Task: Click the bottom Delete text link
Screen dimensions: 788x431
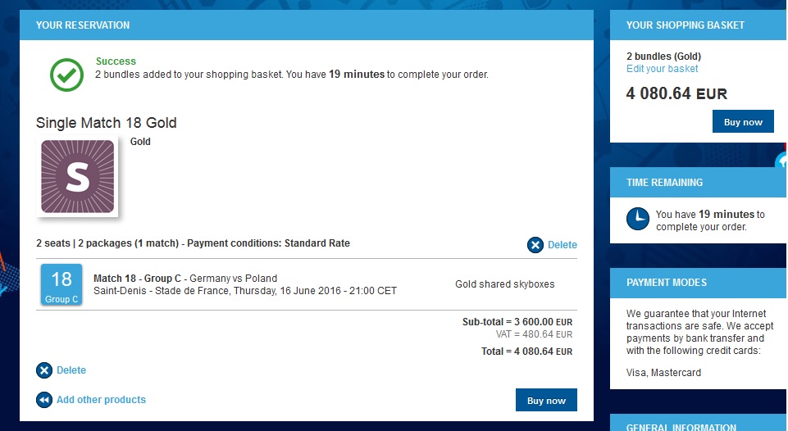Action: point(71,370)
